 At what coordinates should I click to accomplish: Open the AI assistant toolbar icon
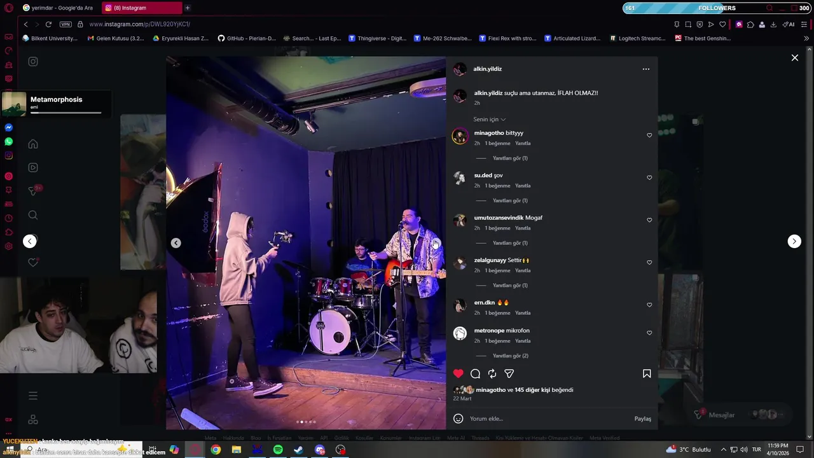click(x=789, y=24)
